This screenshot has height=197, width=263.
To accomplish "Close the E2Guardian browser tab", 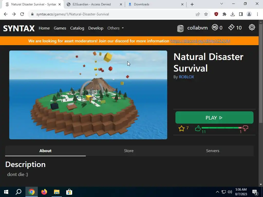I will (121, 5).
